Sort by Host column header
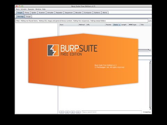 pyautogui.click(x=69, y=25)
